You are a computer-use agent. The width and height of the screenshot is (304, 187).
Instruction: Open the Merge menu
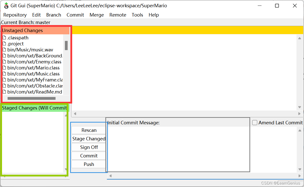tap(97, 15)
